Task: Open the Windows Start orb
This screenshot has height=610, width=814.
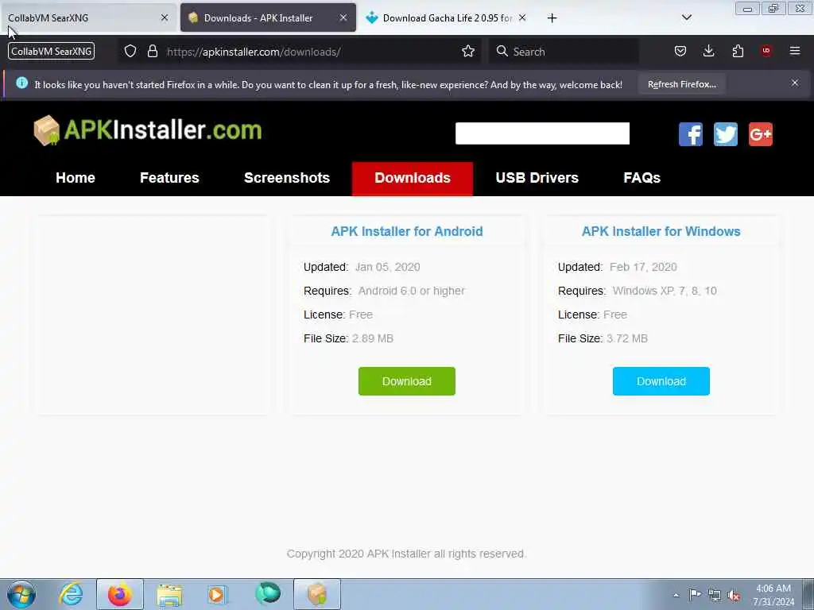Action: [x=21, y=594]
